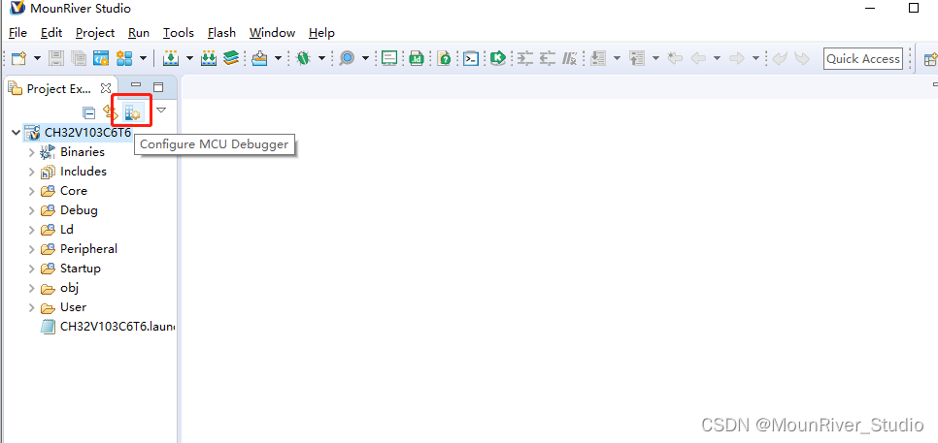
Task: Click the New project toolbar icon
Action: 19,58
